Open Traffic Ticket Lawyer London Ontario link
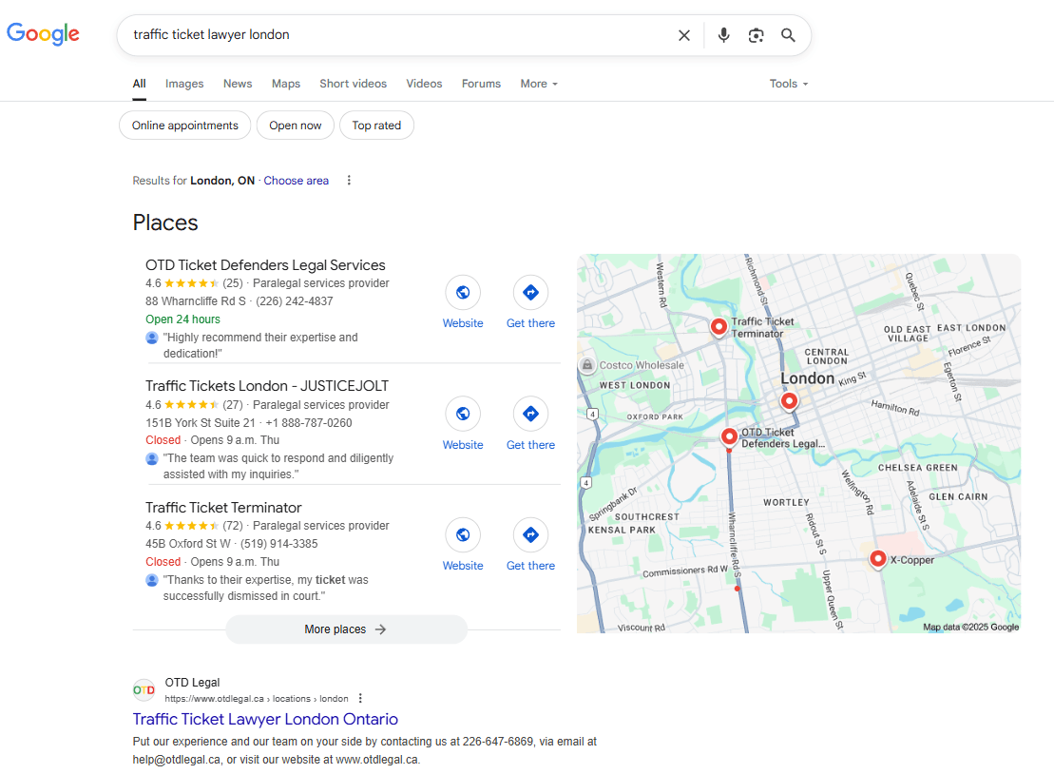 (265, 719)
